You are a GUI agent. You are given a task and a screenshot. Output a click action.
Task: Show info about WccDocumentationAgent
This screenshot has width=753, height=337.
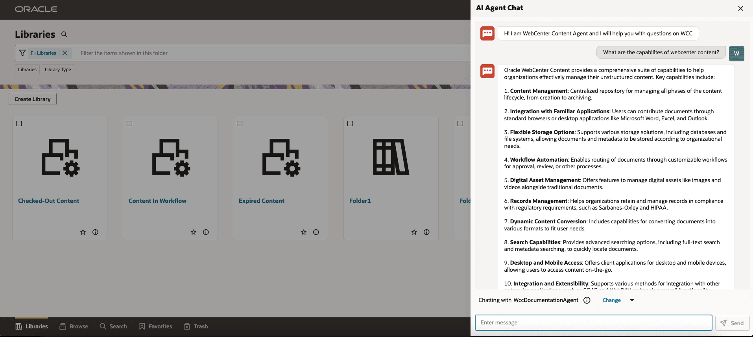pos(587,300)
